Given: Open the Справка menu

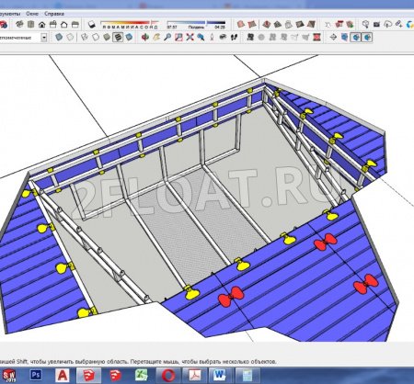Looking at the screenshot, I should pos(54,14).
